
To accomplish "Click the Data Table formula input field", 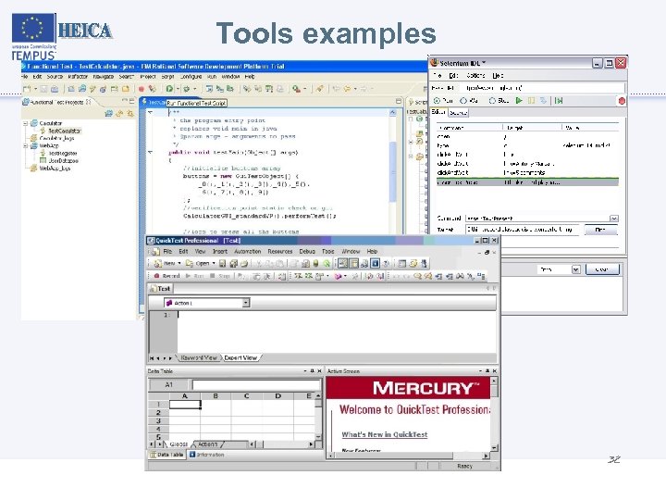I will coord(256,385).
